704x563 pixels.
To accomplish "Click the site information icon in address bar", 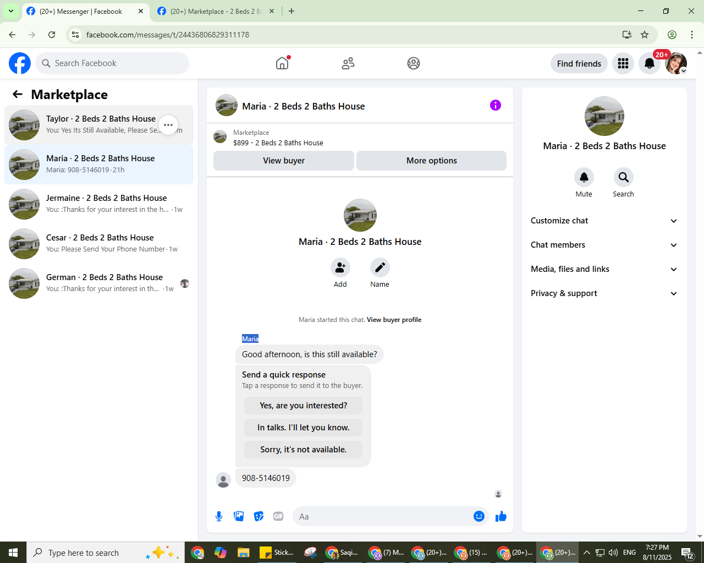I will 75,35.
